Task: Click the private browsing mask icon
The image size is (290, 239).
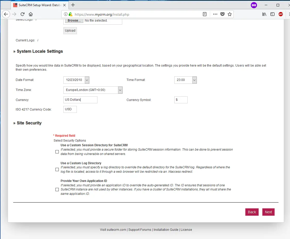Action: [254, 5]
